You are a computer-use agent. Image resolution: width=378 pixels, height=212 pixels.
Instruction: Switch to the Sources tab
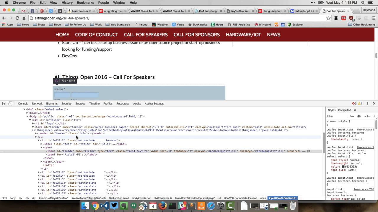pyautogui.click(x=80, y=103)
